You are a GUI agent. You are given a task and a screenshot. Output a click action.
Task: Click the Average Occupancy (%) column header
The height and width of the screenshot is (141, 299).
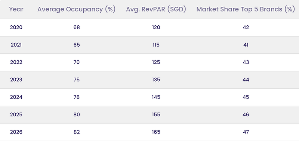point(77,9)
